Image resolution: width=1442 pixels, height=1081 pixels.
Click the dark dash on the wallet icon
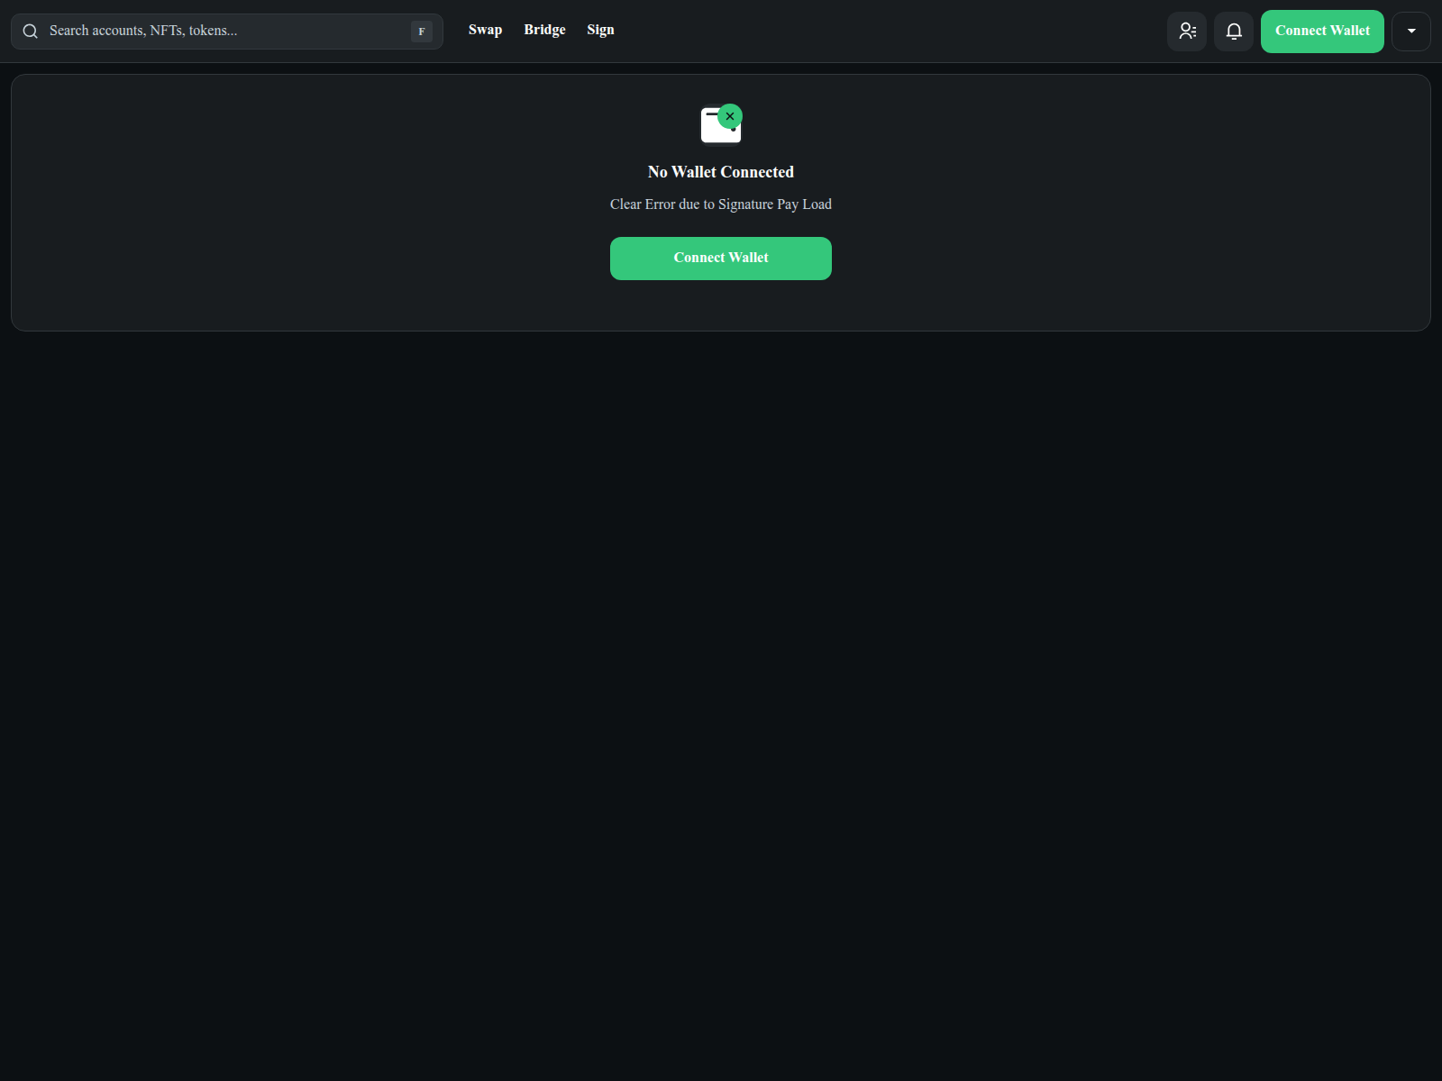click(x=711, y=114)
